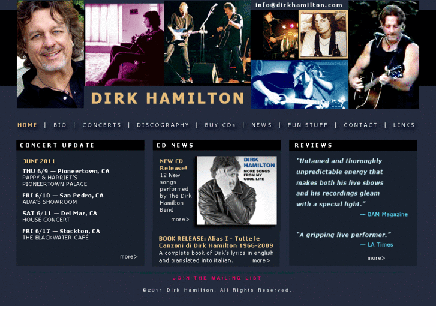The image size is (436, 327).
Task: Go to the BIO page
Action: click(x=60, y=125)
